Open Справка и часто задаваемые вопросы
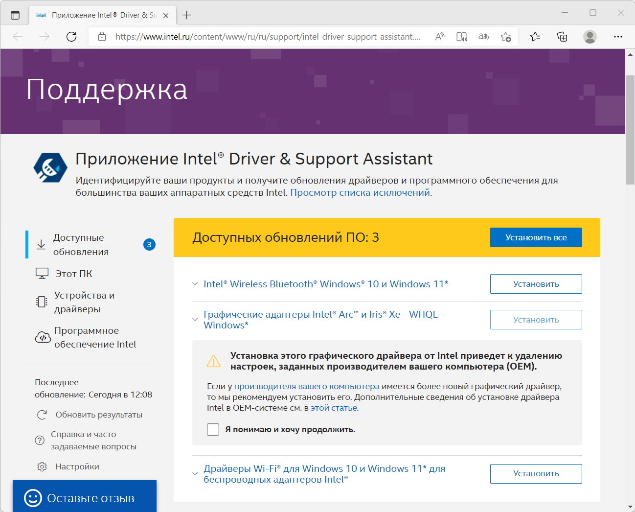Screen dimensions: 635x512 pos(93,440)
